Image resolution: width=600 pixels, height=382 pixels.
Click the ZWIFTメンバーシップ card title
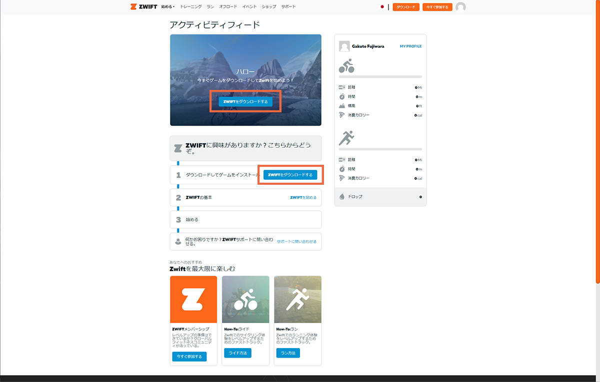click(189, 329)
